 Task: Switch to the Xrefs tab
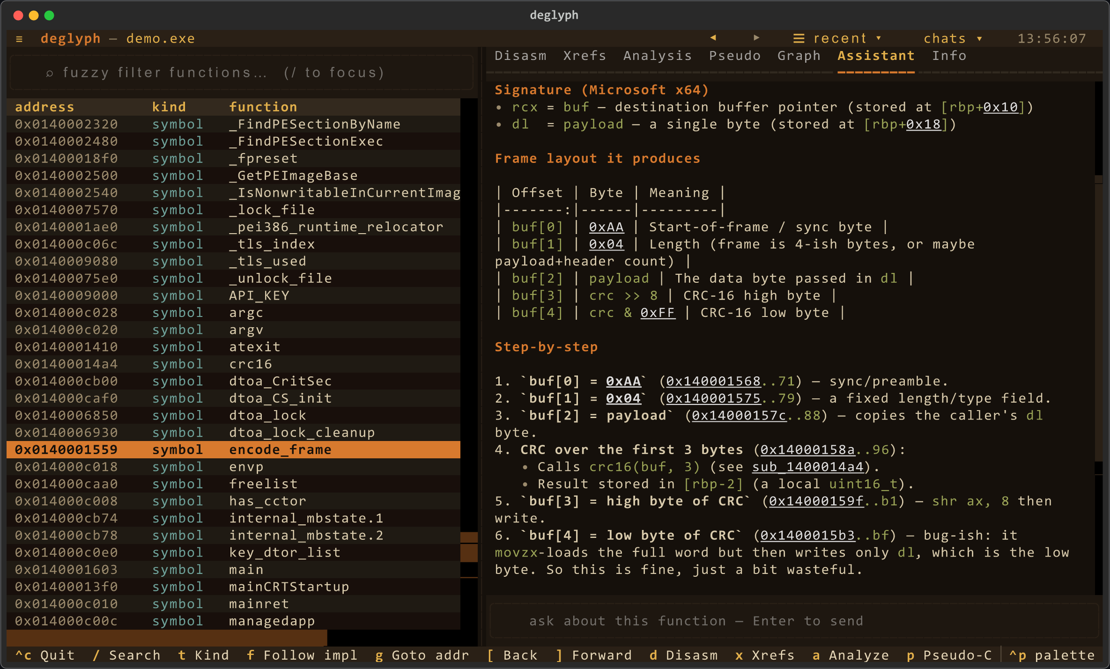[585, 56]
